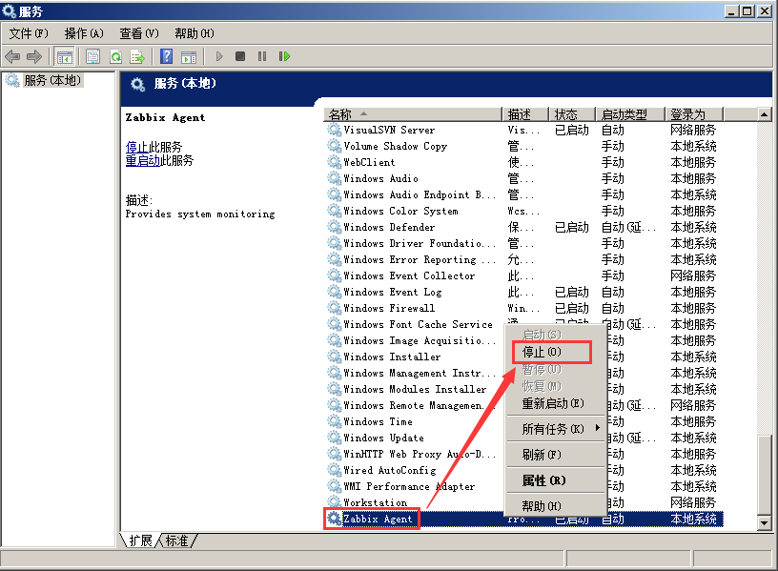
Task: Click the Back arrow toolbar icon
Action: 12,56
